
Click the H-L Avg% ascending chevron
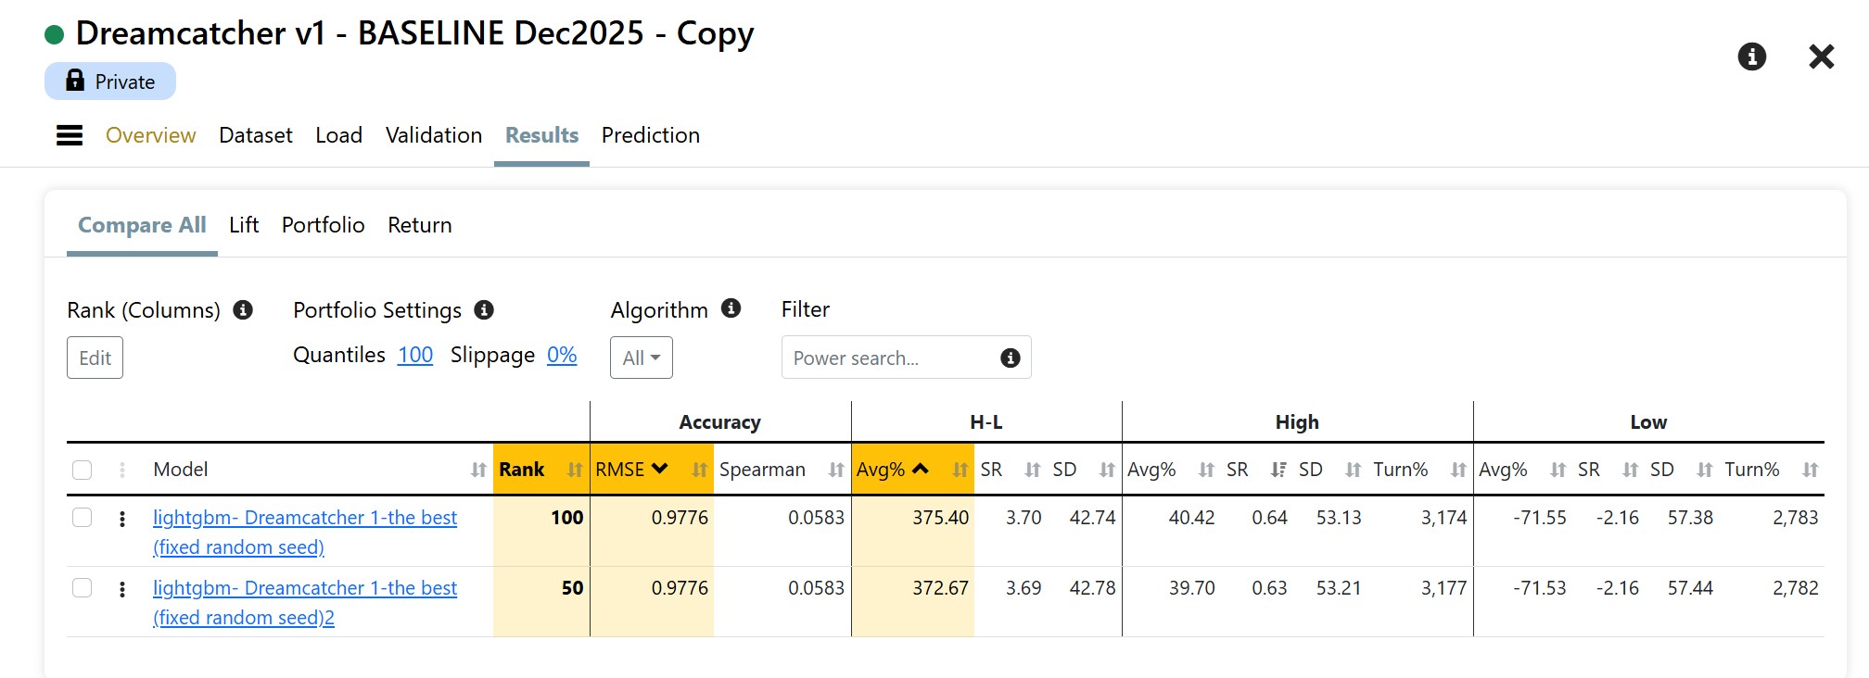pos(921,469)
